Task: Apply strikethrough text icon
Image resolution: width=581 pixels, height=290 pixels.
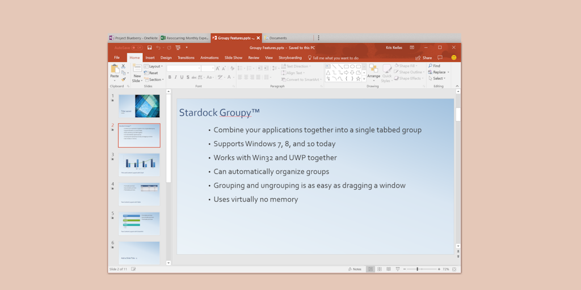Action: [x=194, y=77]
